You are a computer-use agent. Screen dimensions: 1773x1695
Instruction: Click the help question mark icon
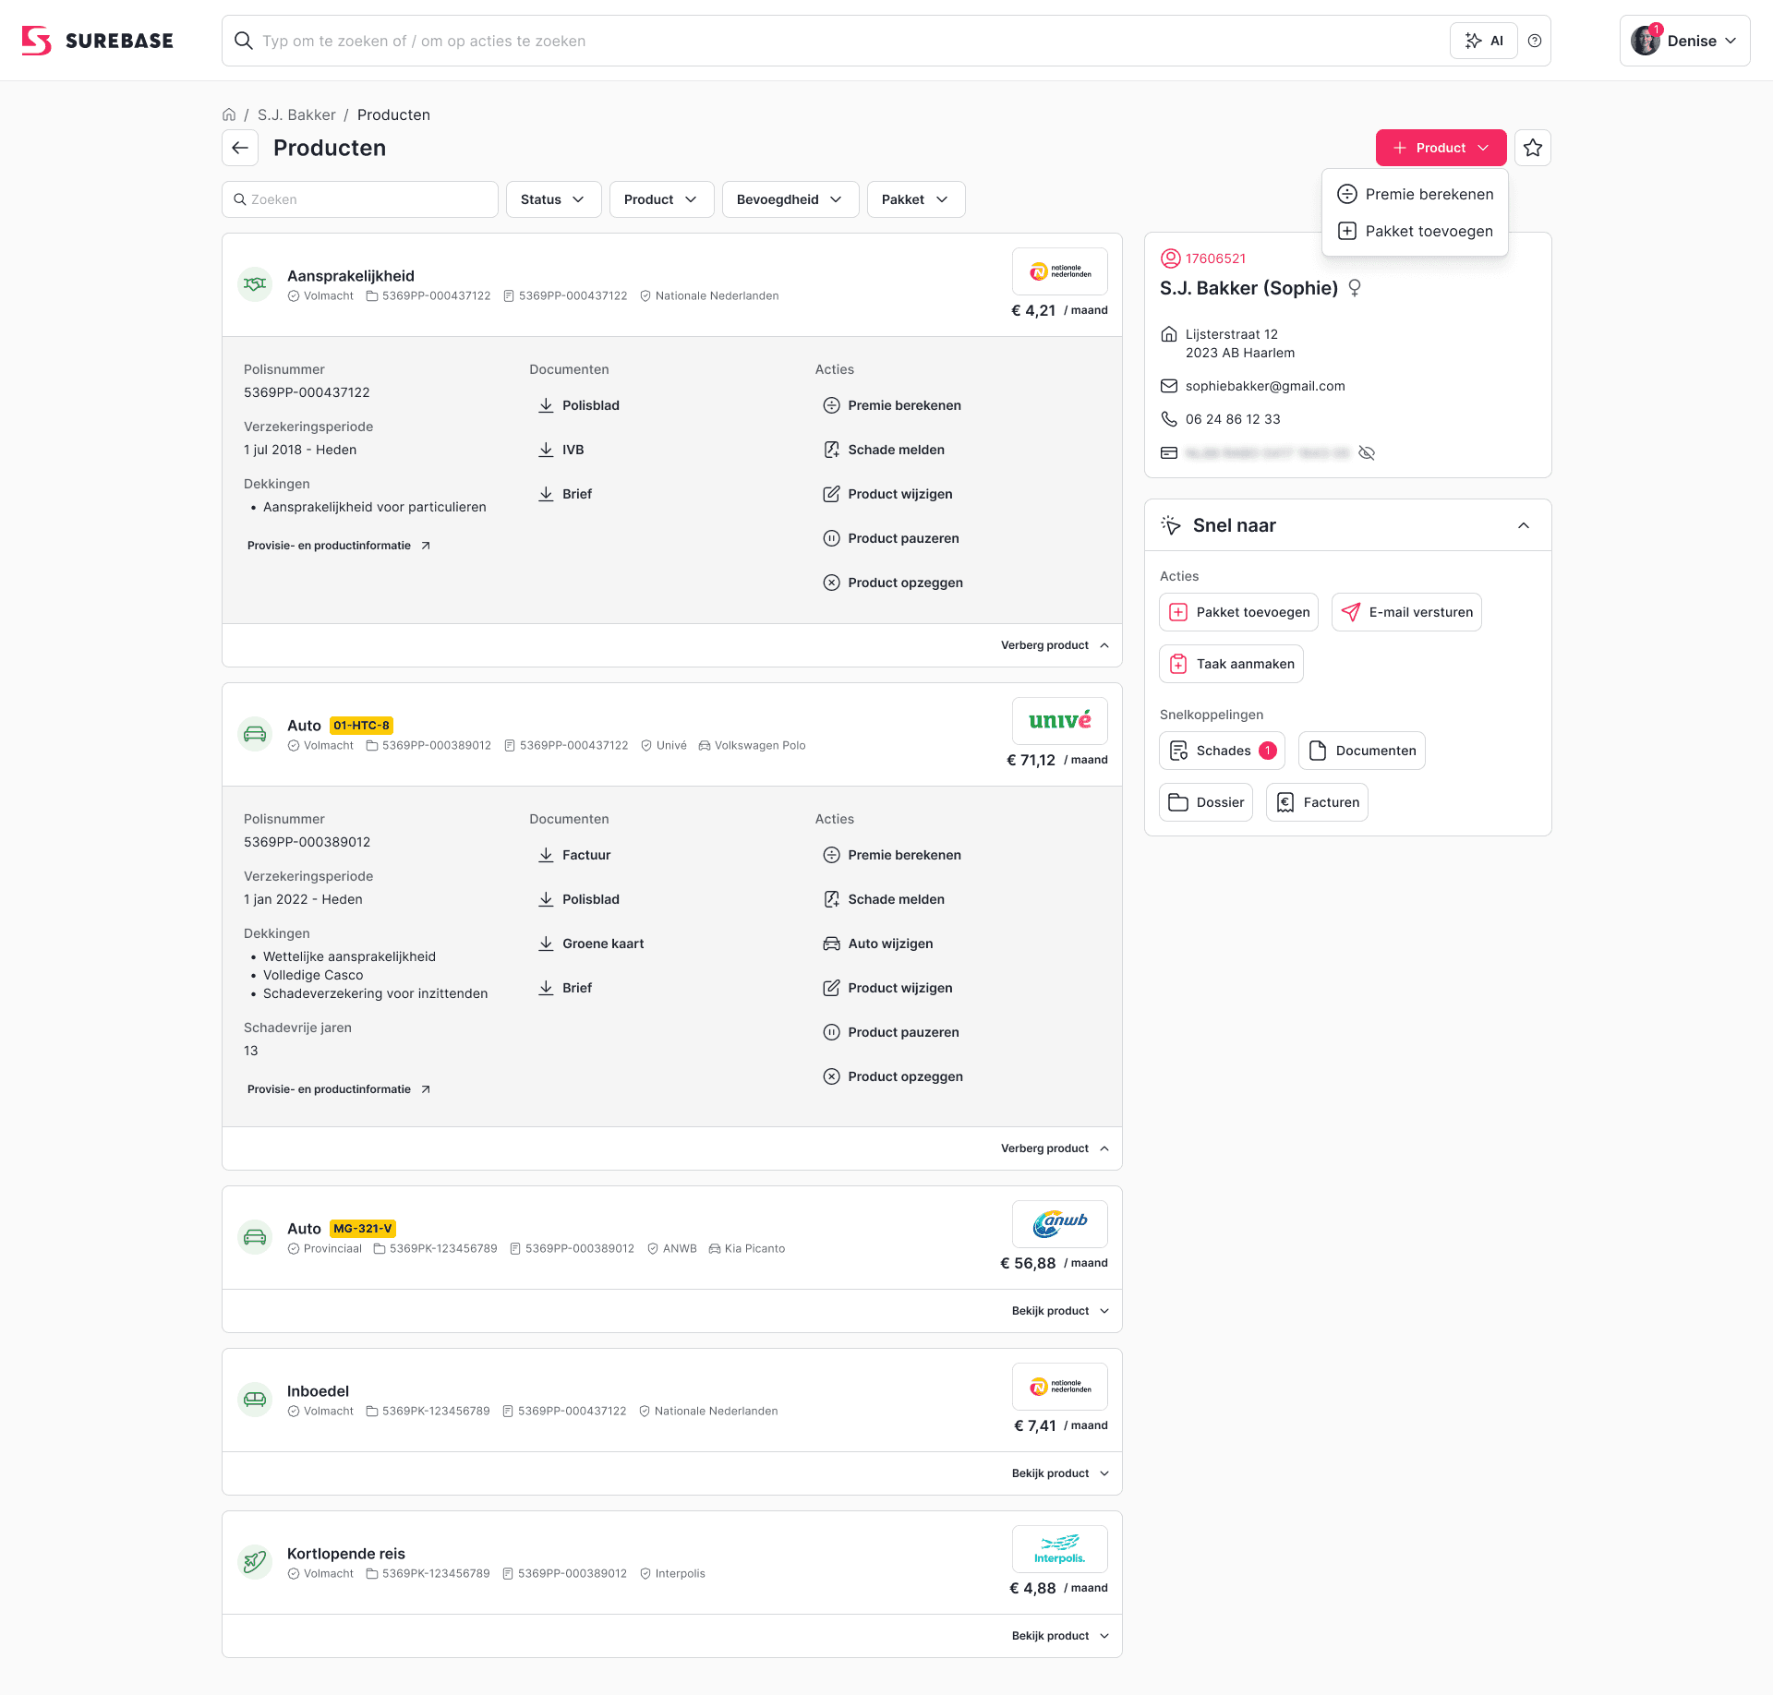pyautogui.click(x=1535, y=41)
